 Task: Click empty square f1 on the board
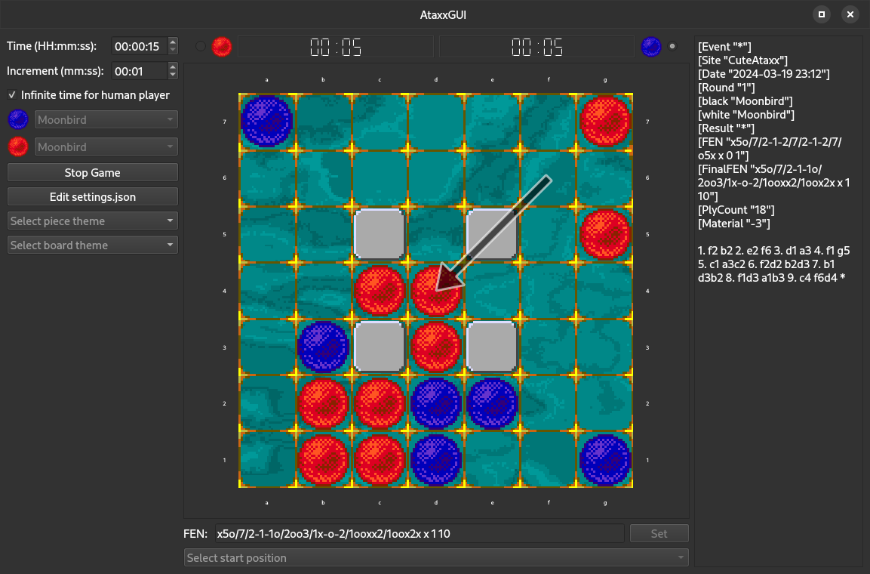click(x=549, y=460)
